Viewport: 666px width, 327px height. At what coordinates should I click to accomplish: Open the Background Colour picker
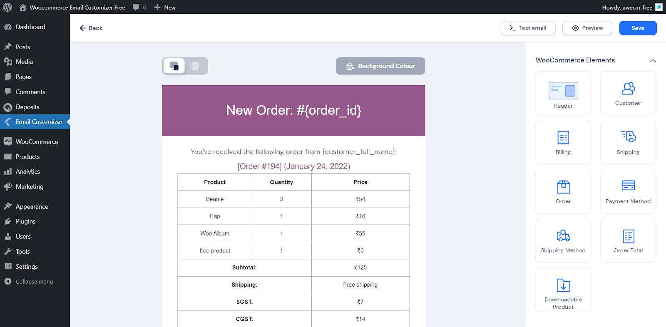tap(380, 66)
